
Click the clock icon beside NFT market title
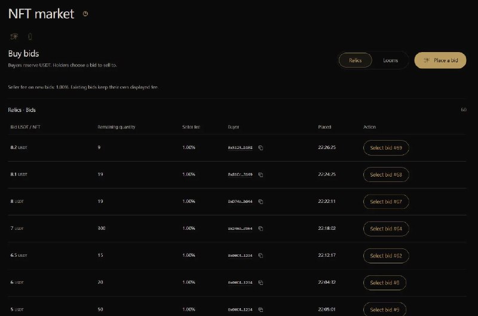click(x=85, y=14)
